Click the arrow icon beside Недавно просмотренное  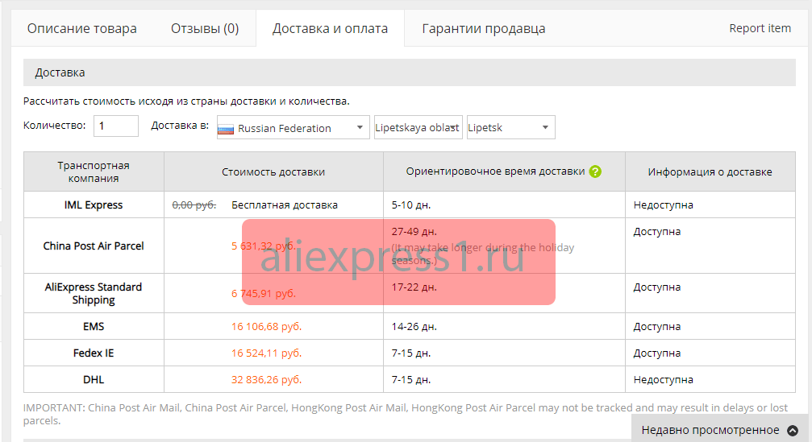click(793, 430)
